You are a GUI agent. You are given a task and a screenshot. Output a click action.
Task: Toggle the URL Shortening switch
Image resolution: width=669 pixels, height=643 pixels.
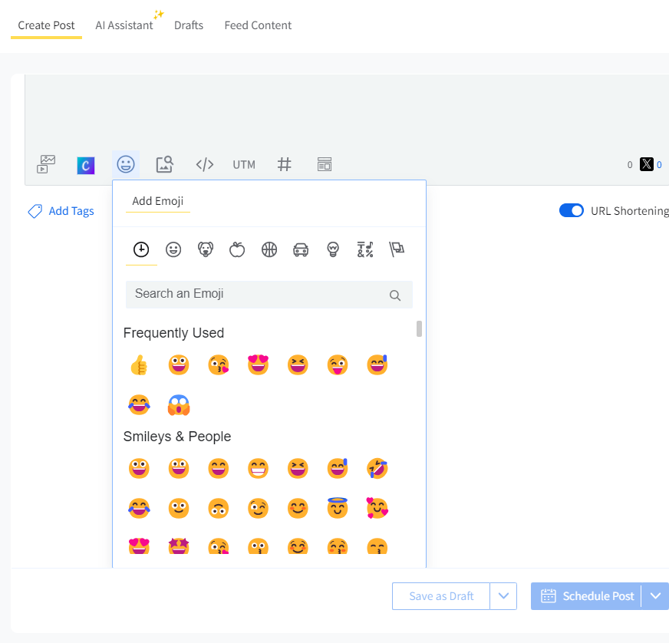click(x=572, y=211)
